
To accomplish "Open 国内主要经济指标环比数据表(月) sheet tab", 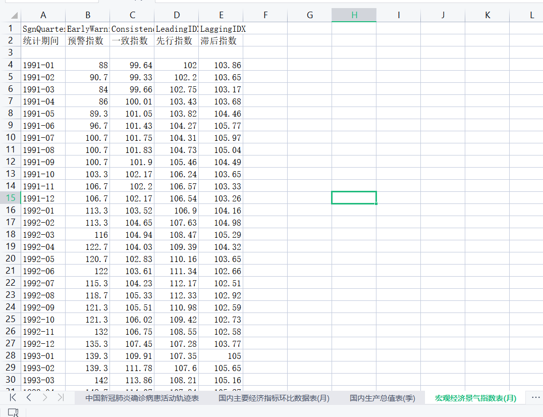I will 274,398.
